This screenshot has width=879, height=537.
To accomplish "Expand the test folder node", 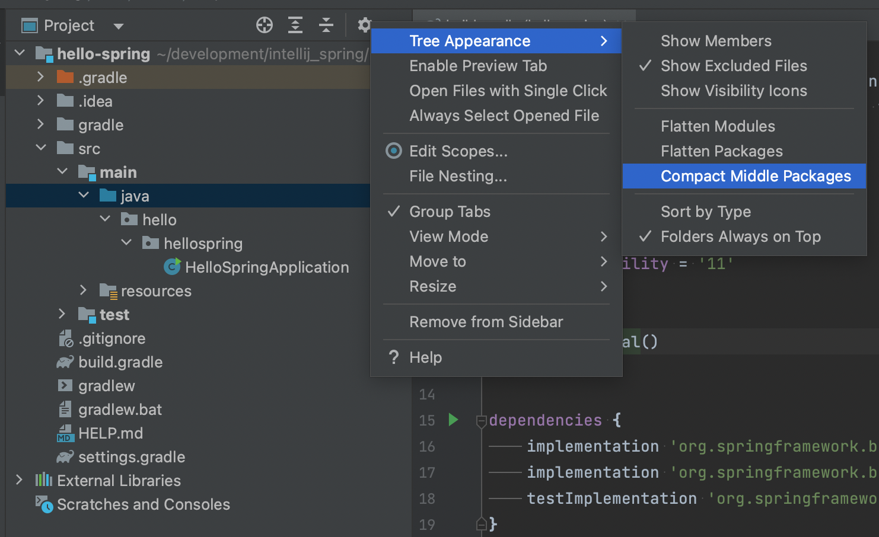I will point(62,314).
